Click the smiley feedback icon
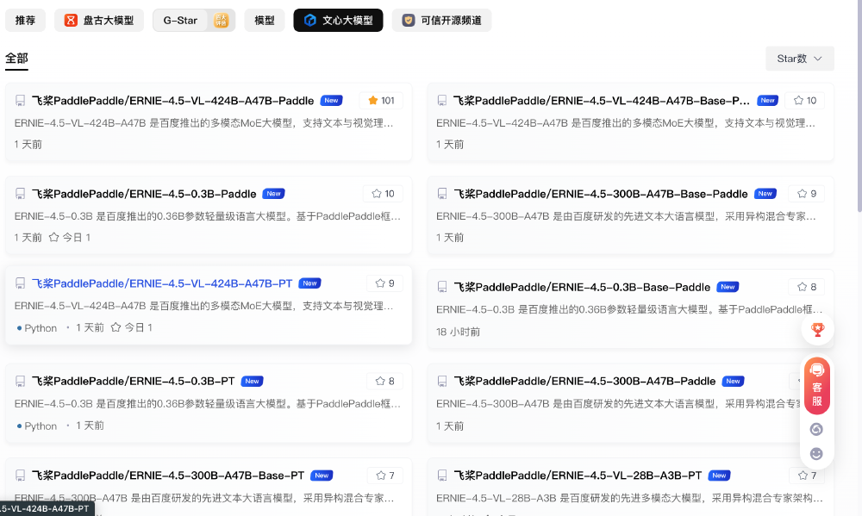This screenshot has height=516, width=862. click(816, 452)
